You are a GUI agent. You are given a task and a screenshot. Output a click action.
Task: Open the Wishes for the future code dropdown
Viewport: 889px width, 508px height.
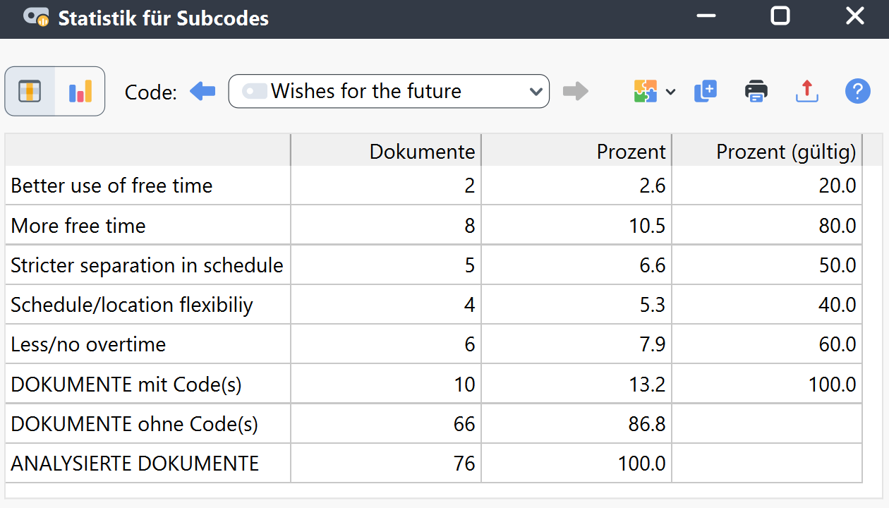[388, 91]
